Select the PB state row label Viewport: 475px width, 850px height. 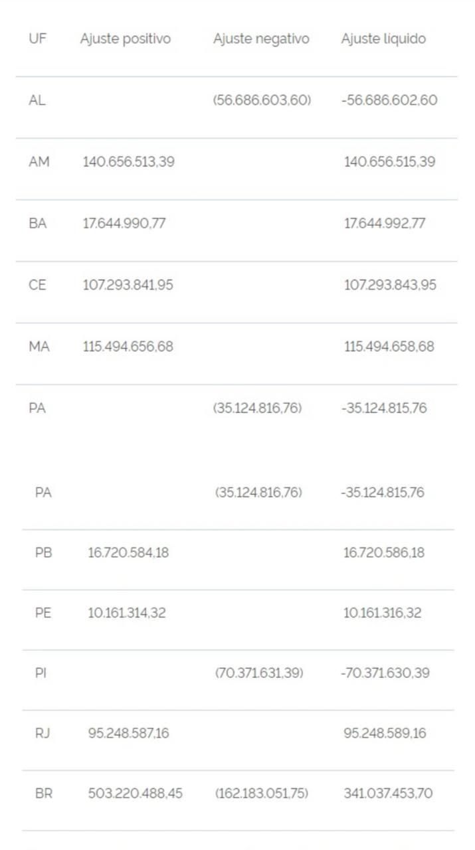point(43,552)
